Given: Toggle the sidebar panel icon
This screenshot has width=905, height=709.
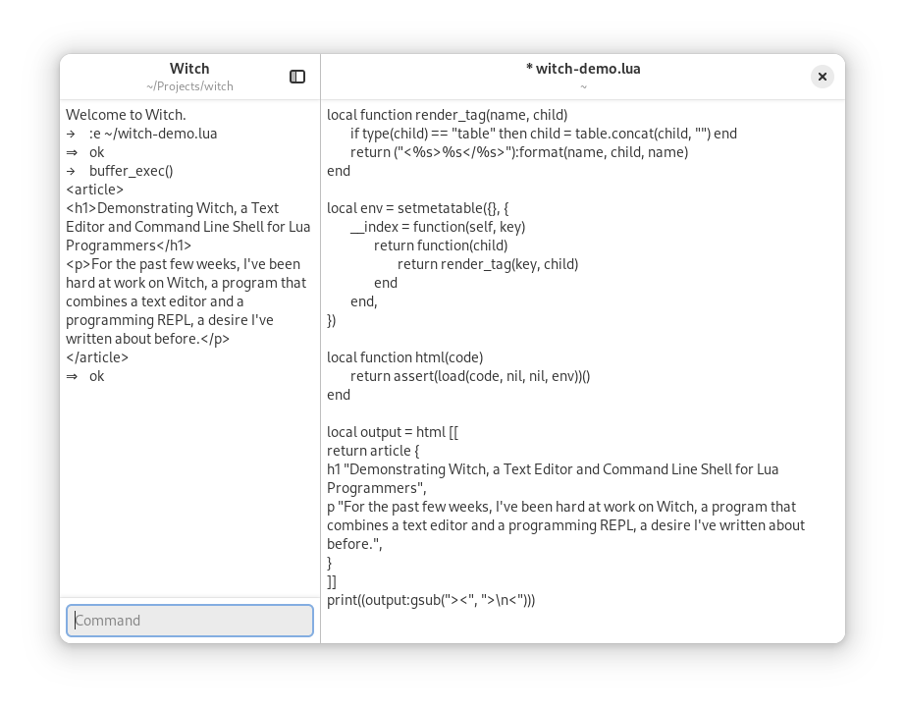Looking at the screenshot, I should [x=297, y=77].
